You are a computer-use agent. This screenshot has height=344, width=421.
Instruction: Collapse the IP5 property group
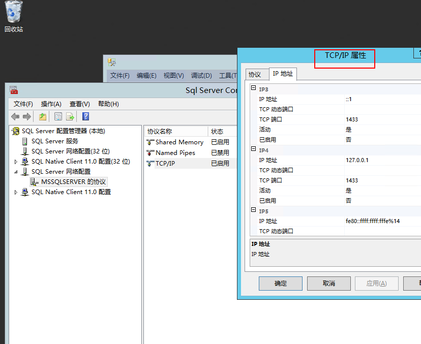253,209
